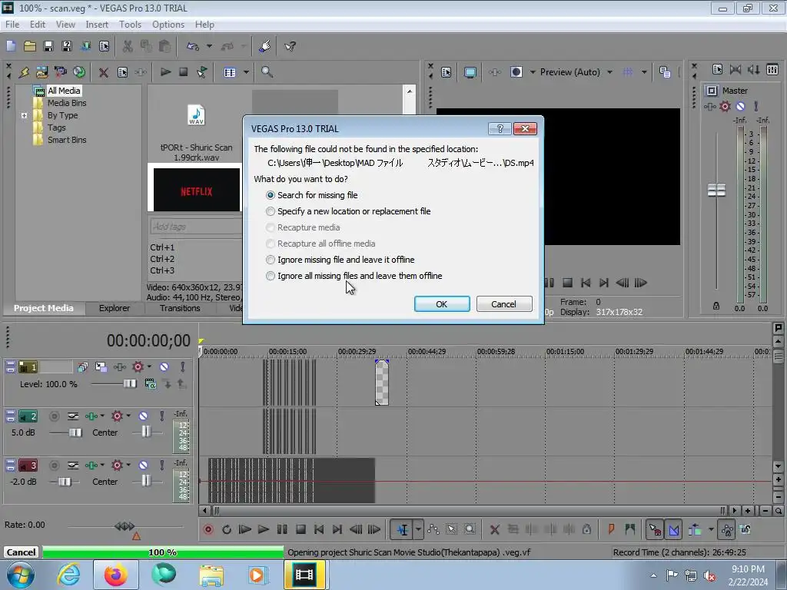Open the Insert menu

tap(96, 24)
